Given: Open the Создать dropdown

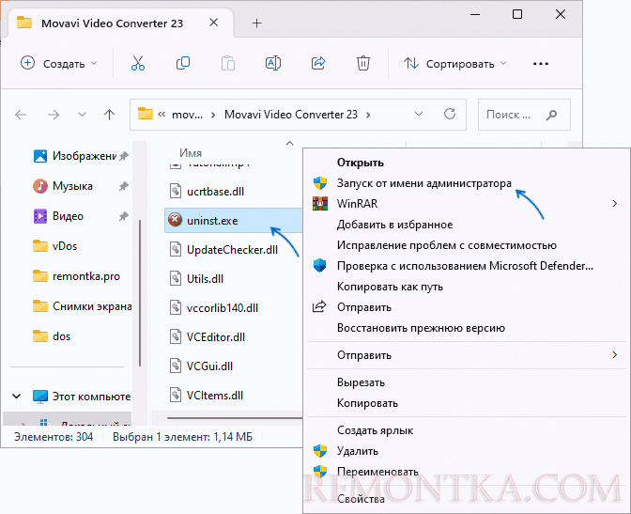Looking at the screenshot, I should point(59,64).
